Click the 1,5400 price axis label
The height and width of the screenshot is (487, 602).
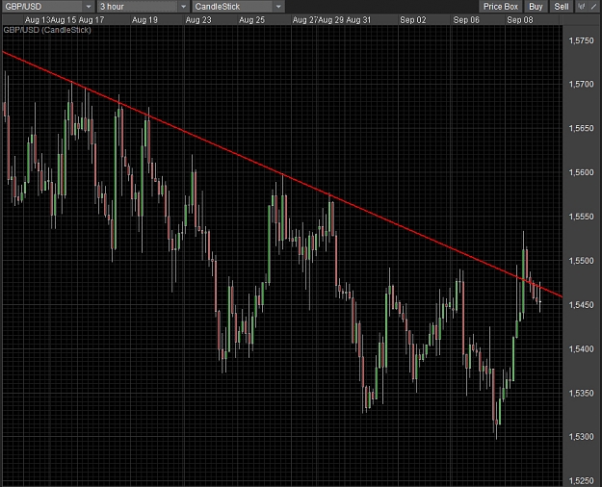click(x=581, y=348)
